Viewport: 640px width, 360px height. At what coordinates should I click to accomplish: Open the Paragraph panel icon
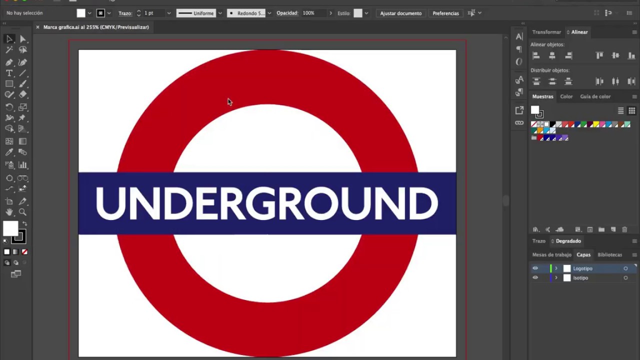point(519,49)
